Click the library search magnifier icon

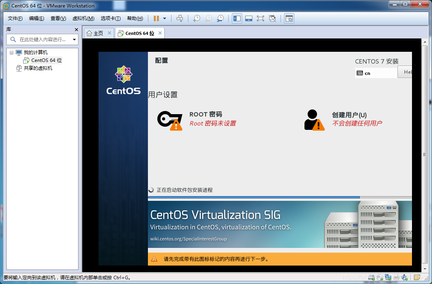point(13,39)
